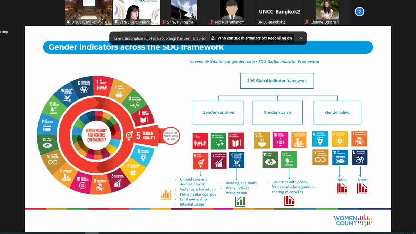Click slide title 'Gender indicators across the SDG framework'

(x=136, y=47)
